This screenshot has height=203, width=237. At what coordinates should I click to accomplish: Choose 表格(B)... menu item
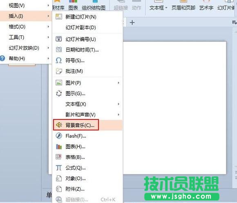click(87, 157)
